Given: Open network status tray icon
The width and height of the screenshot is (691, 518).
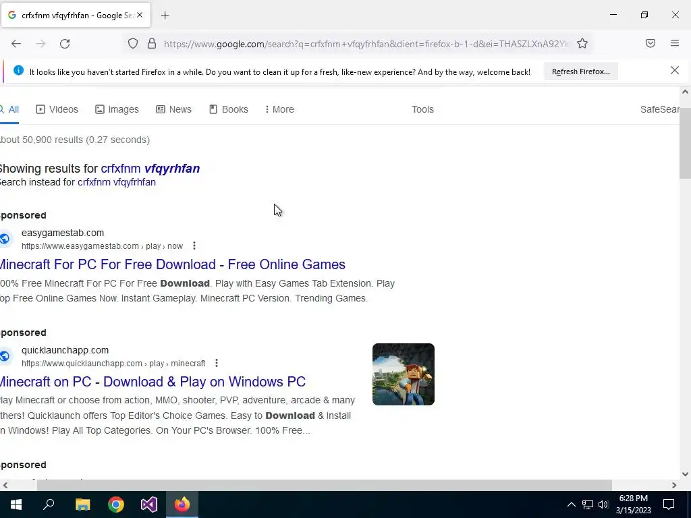Looking at the screenshot, I should point(588,505).
